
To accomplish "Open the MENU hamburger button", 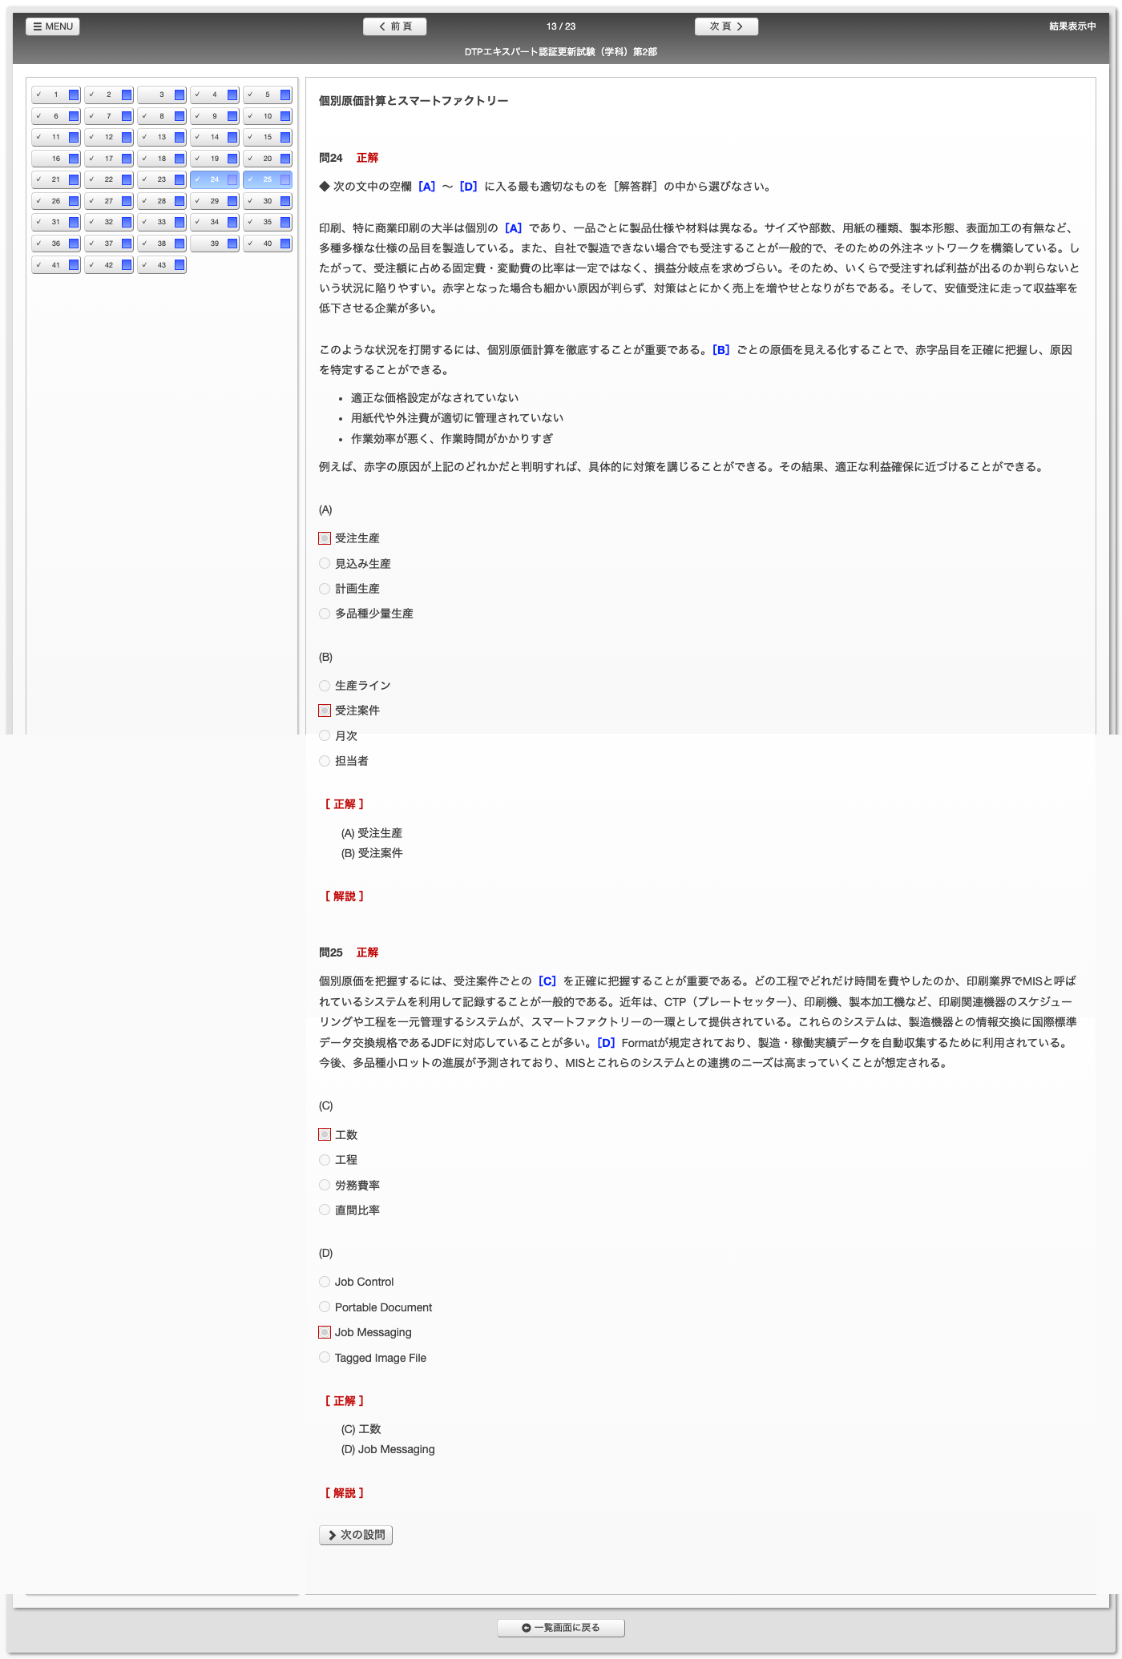I will click(x=53, y=26).
